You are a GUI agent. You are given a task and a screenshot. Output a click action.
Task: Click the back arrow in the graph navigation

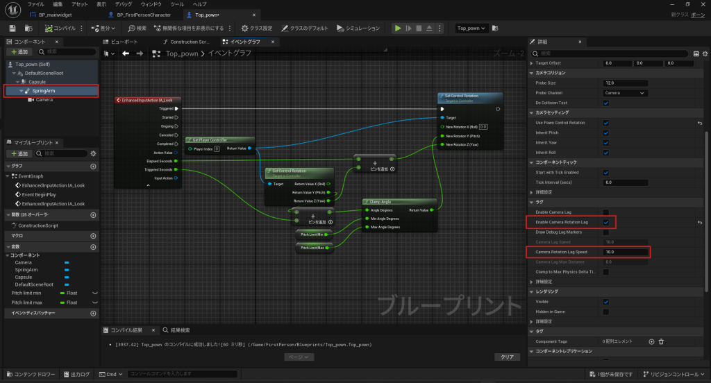[126, 53]
